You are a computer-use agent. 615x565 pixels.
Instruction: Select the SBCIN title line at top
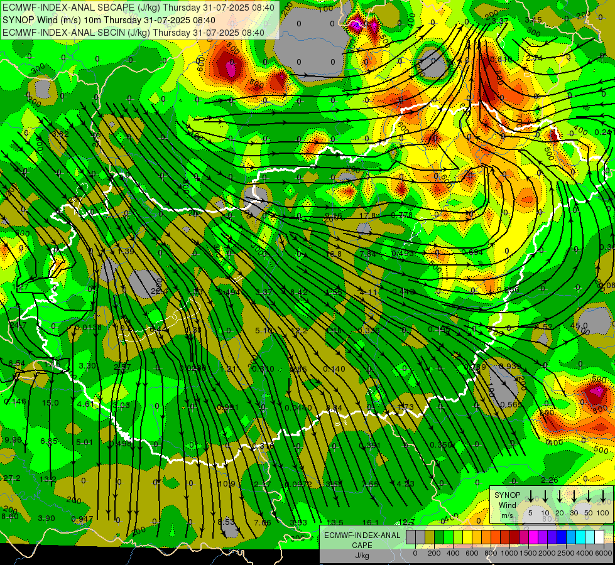tap(133, 33)
